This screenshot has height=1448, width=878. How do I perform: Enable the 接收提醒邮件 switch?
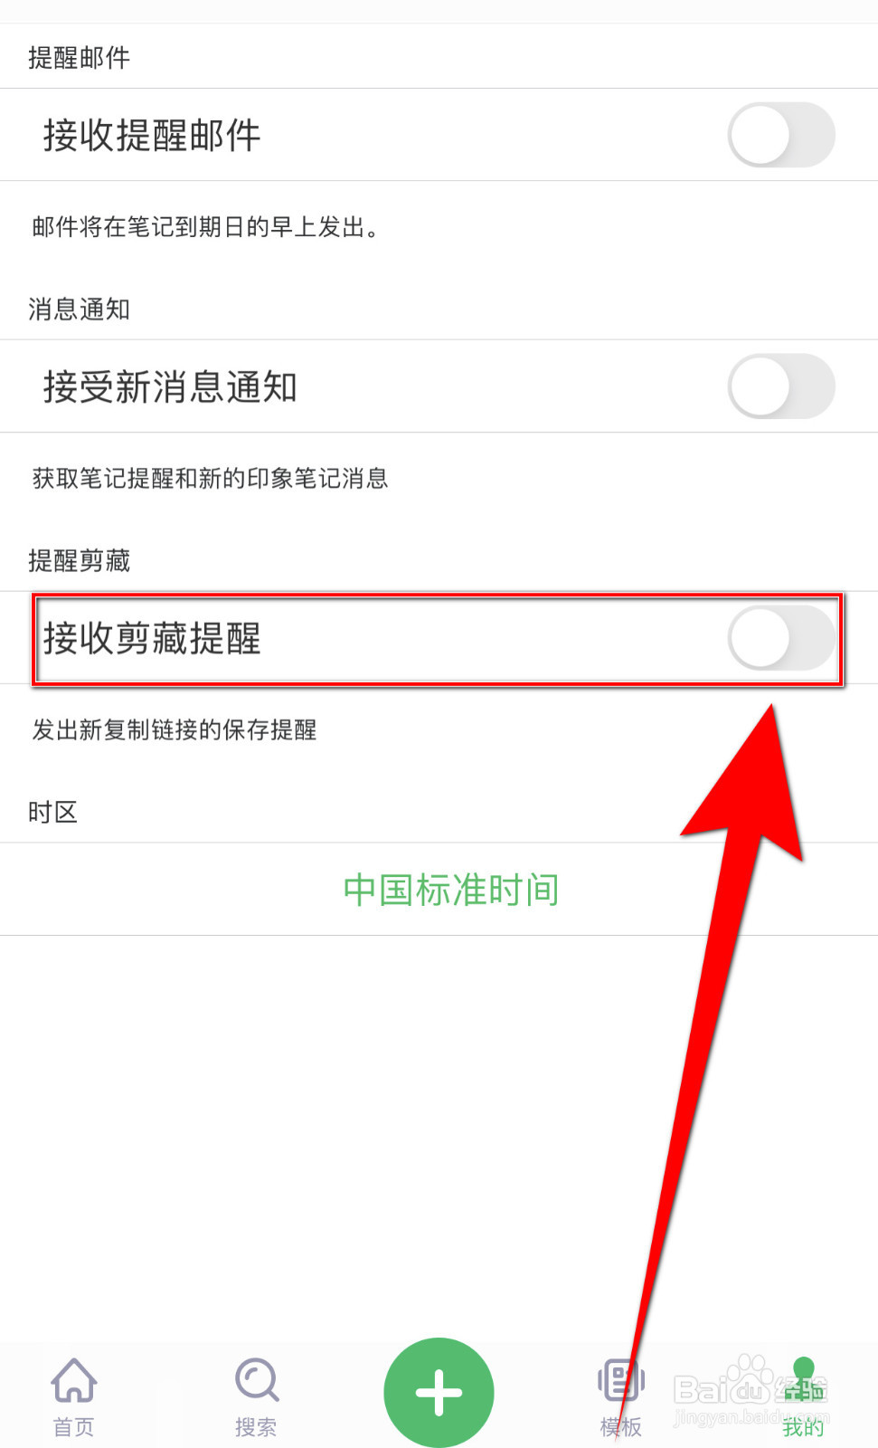point(781,135)
